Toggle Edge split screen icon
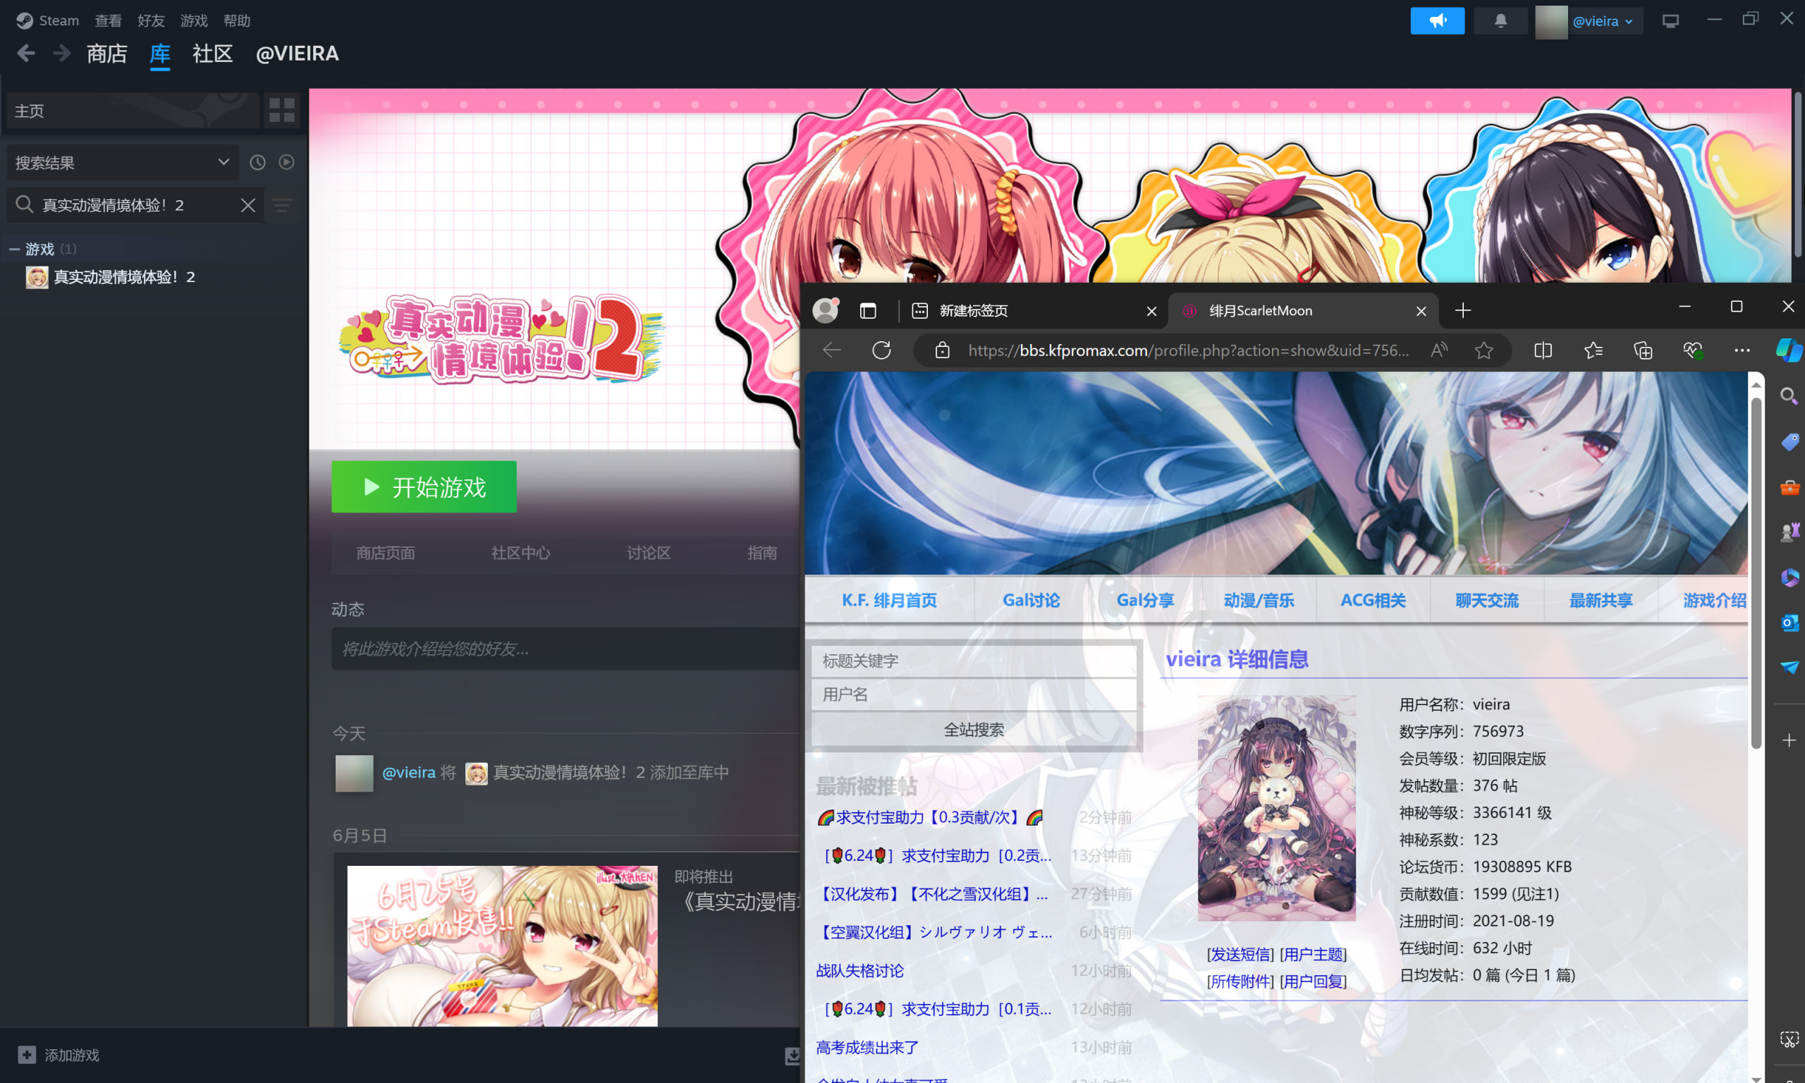The width and height of the screenshot is (1805, 1083). pyautogui.click(x=1542, y=350)
